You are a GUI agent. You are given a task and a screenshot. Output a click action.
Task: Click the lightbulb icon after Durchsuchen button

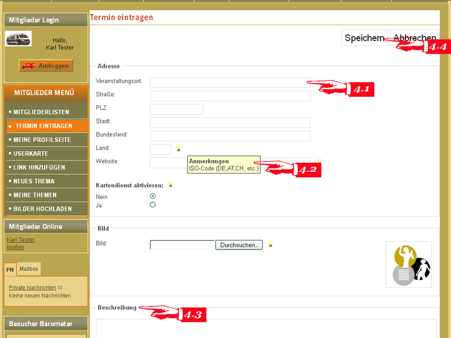pyautogui.click(x=271, y=244)
